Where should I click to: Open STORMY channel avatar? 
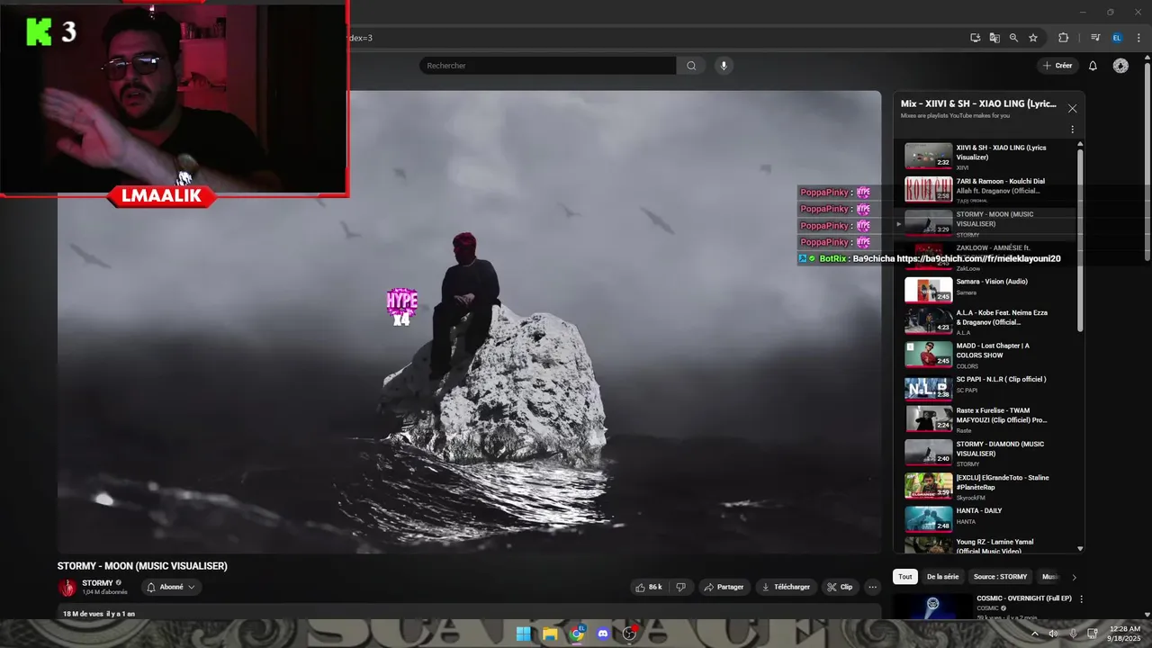click(67, 588)
